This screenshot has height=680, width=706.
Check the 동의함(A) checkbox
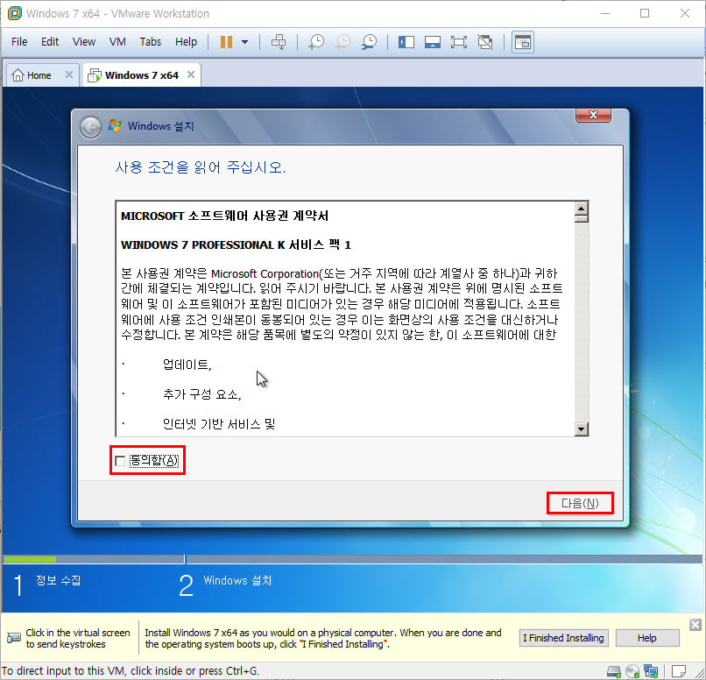coord(120,461)
